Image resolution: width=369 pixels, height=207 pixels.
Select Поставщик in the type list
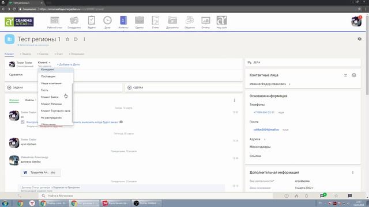[55, 76]
